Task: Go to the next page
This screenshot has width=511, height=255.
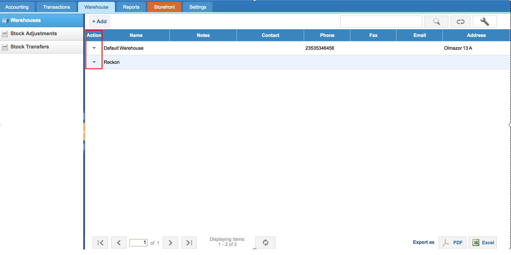Action: [x=171, y=242]
